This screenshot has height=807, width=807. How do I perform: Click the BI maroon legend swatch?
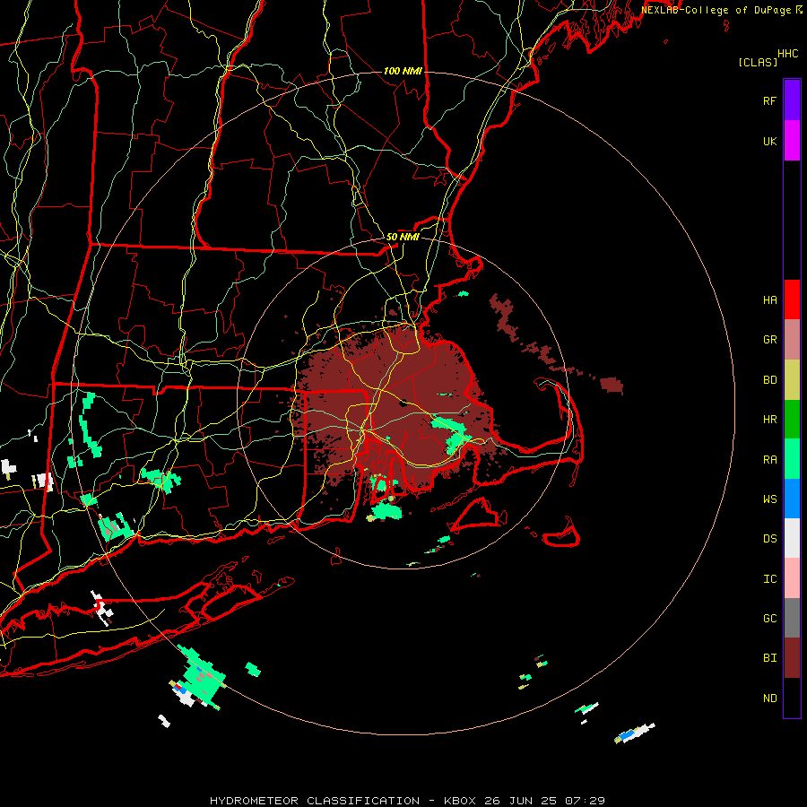pos(792,658)
